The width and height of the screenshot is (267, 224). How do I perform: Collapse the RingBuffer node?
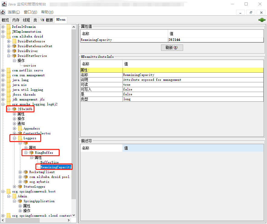26,153
